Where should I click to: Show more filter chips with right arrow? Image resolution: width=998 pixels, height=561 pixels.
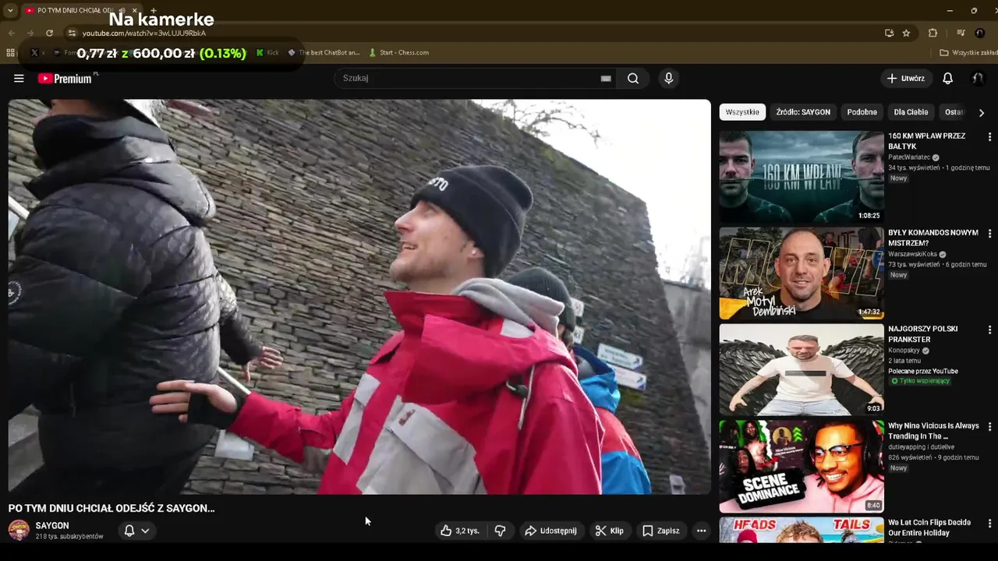981,112
